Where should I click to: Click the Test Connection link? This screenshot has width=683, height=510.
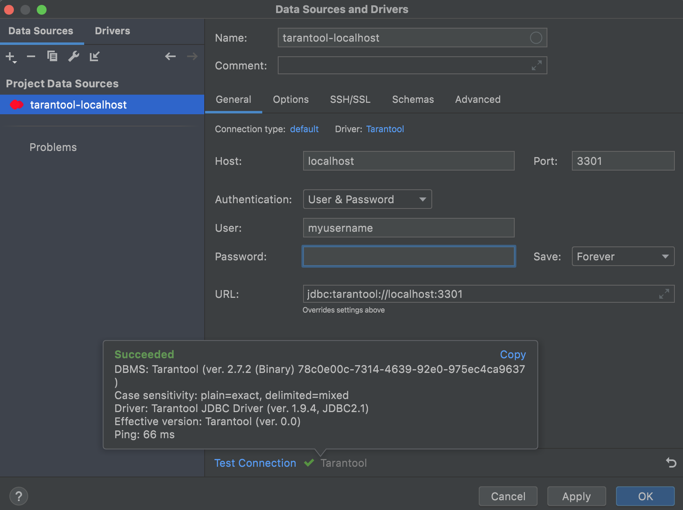click(255, 463)
